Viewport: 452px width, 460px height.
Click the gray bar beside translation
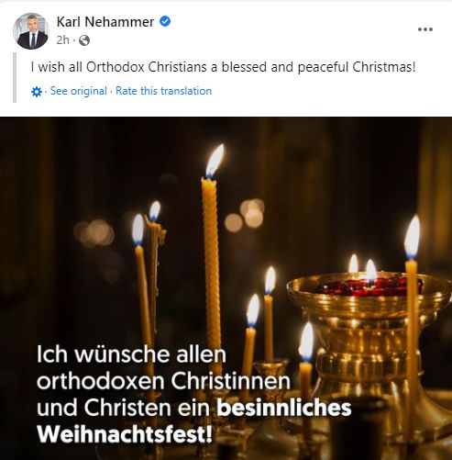(x=15, y=77)
